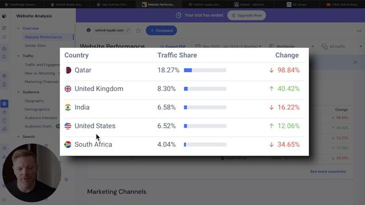The image size is (365, 205).
Task: Click the Country column header
Action: (x=76, y=55)
